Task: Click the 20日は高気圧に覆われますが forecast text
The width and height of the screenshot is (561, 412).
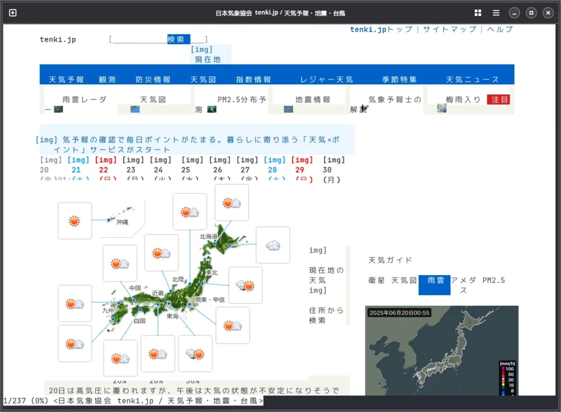Action: pyautogui.click(x=194, y=391)
